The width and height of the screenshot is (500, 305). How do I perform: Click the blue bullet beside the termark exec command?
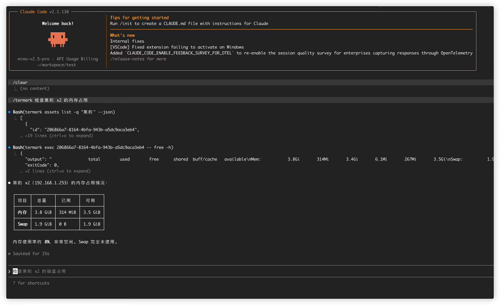click(x=9, y=147)
